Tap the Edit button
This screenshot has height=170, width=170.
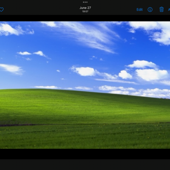pos(139,9)
